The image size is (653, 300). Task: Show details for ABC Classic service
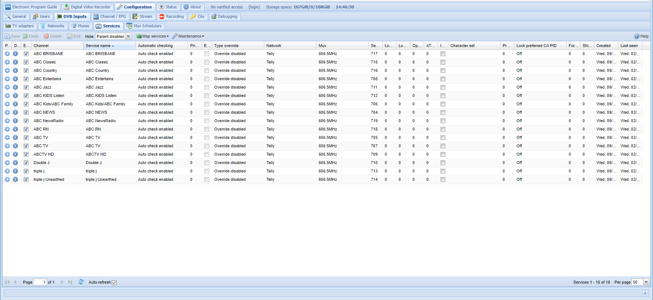coord(15,62)
